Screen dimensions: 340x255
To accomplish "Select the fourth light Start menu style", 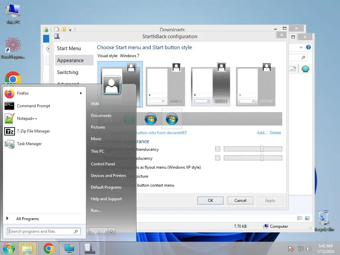I will click(x=256, y=85).
